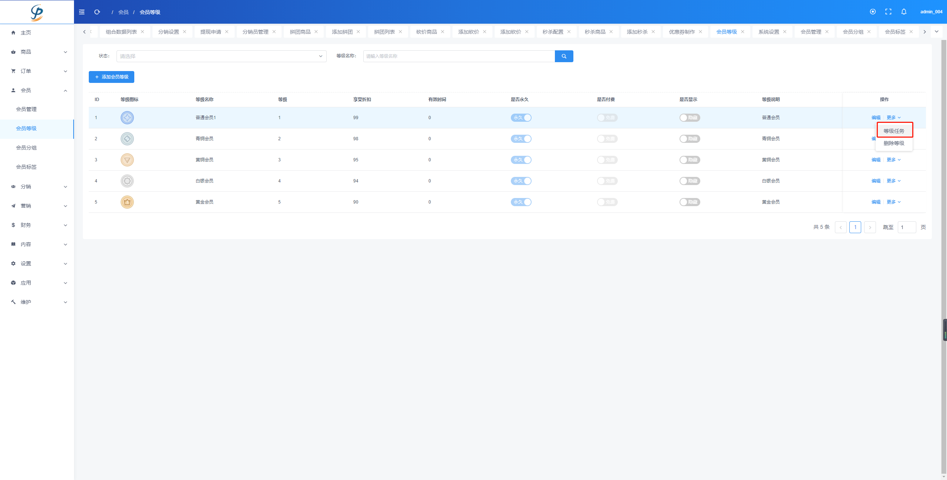Click 编辑 for 普通会员1

876,118
